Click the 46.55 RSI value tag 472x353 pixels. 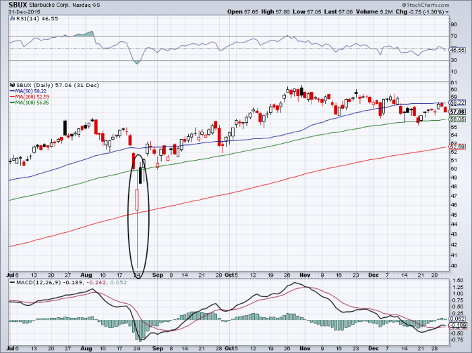click(x=457, y=51)
